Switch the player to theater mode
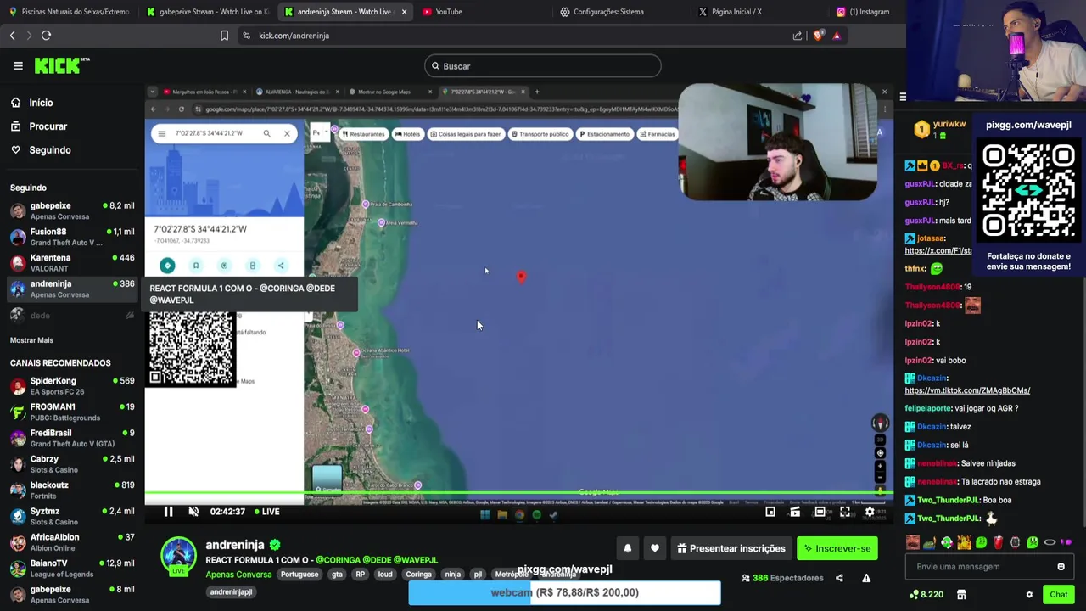1086x611 pixels. [x=820, y=512]
